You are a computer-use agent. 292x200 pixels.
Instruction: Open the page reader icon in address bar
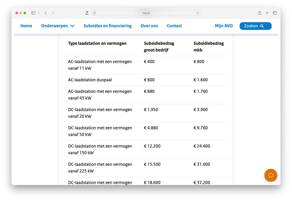[x=95, y=13]
